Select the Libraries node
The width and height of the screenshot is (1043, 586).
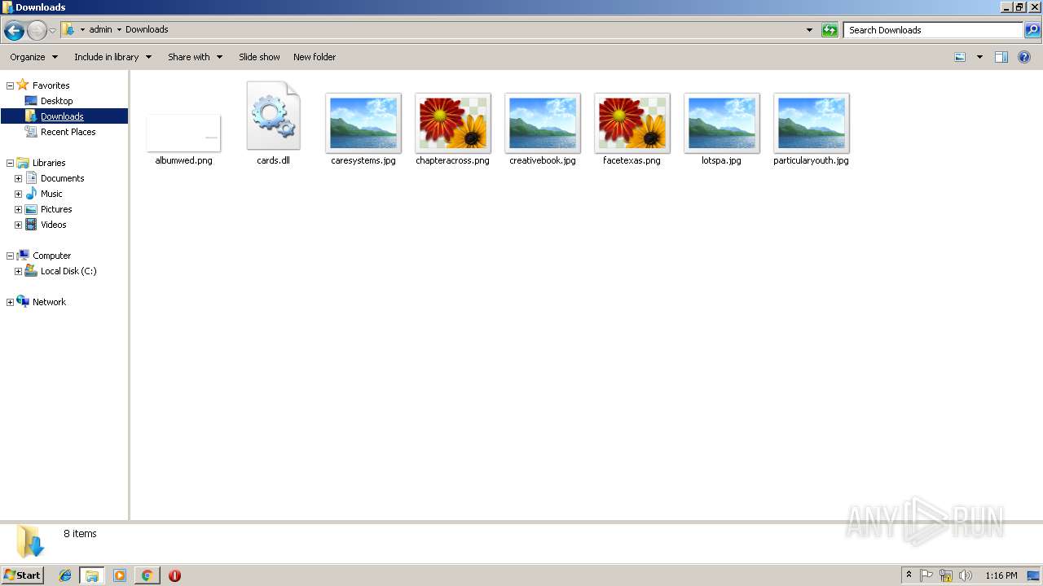point(41,163)
